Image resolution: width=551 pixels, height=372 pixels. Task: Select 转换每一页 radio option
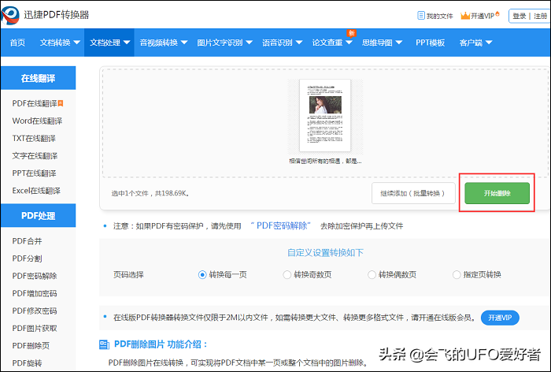point(202,274)
